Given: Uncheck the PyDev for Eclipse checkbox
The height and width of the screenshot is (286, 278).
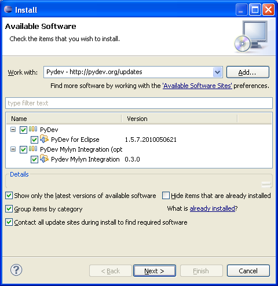Looking at the screenshot, I should (34, 140).
